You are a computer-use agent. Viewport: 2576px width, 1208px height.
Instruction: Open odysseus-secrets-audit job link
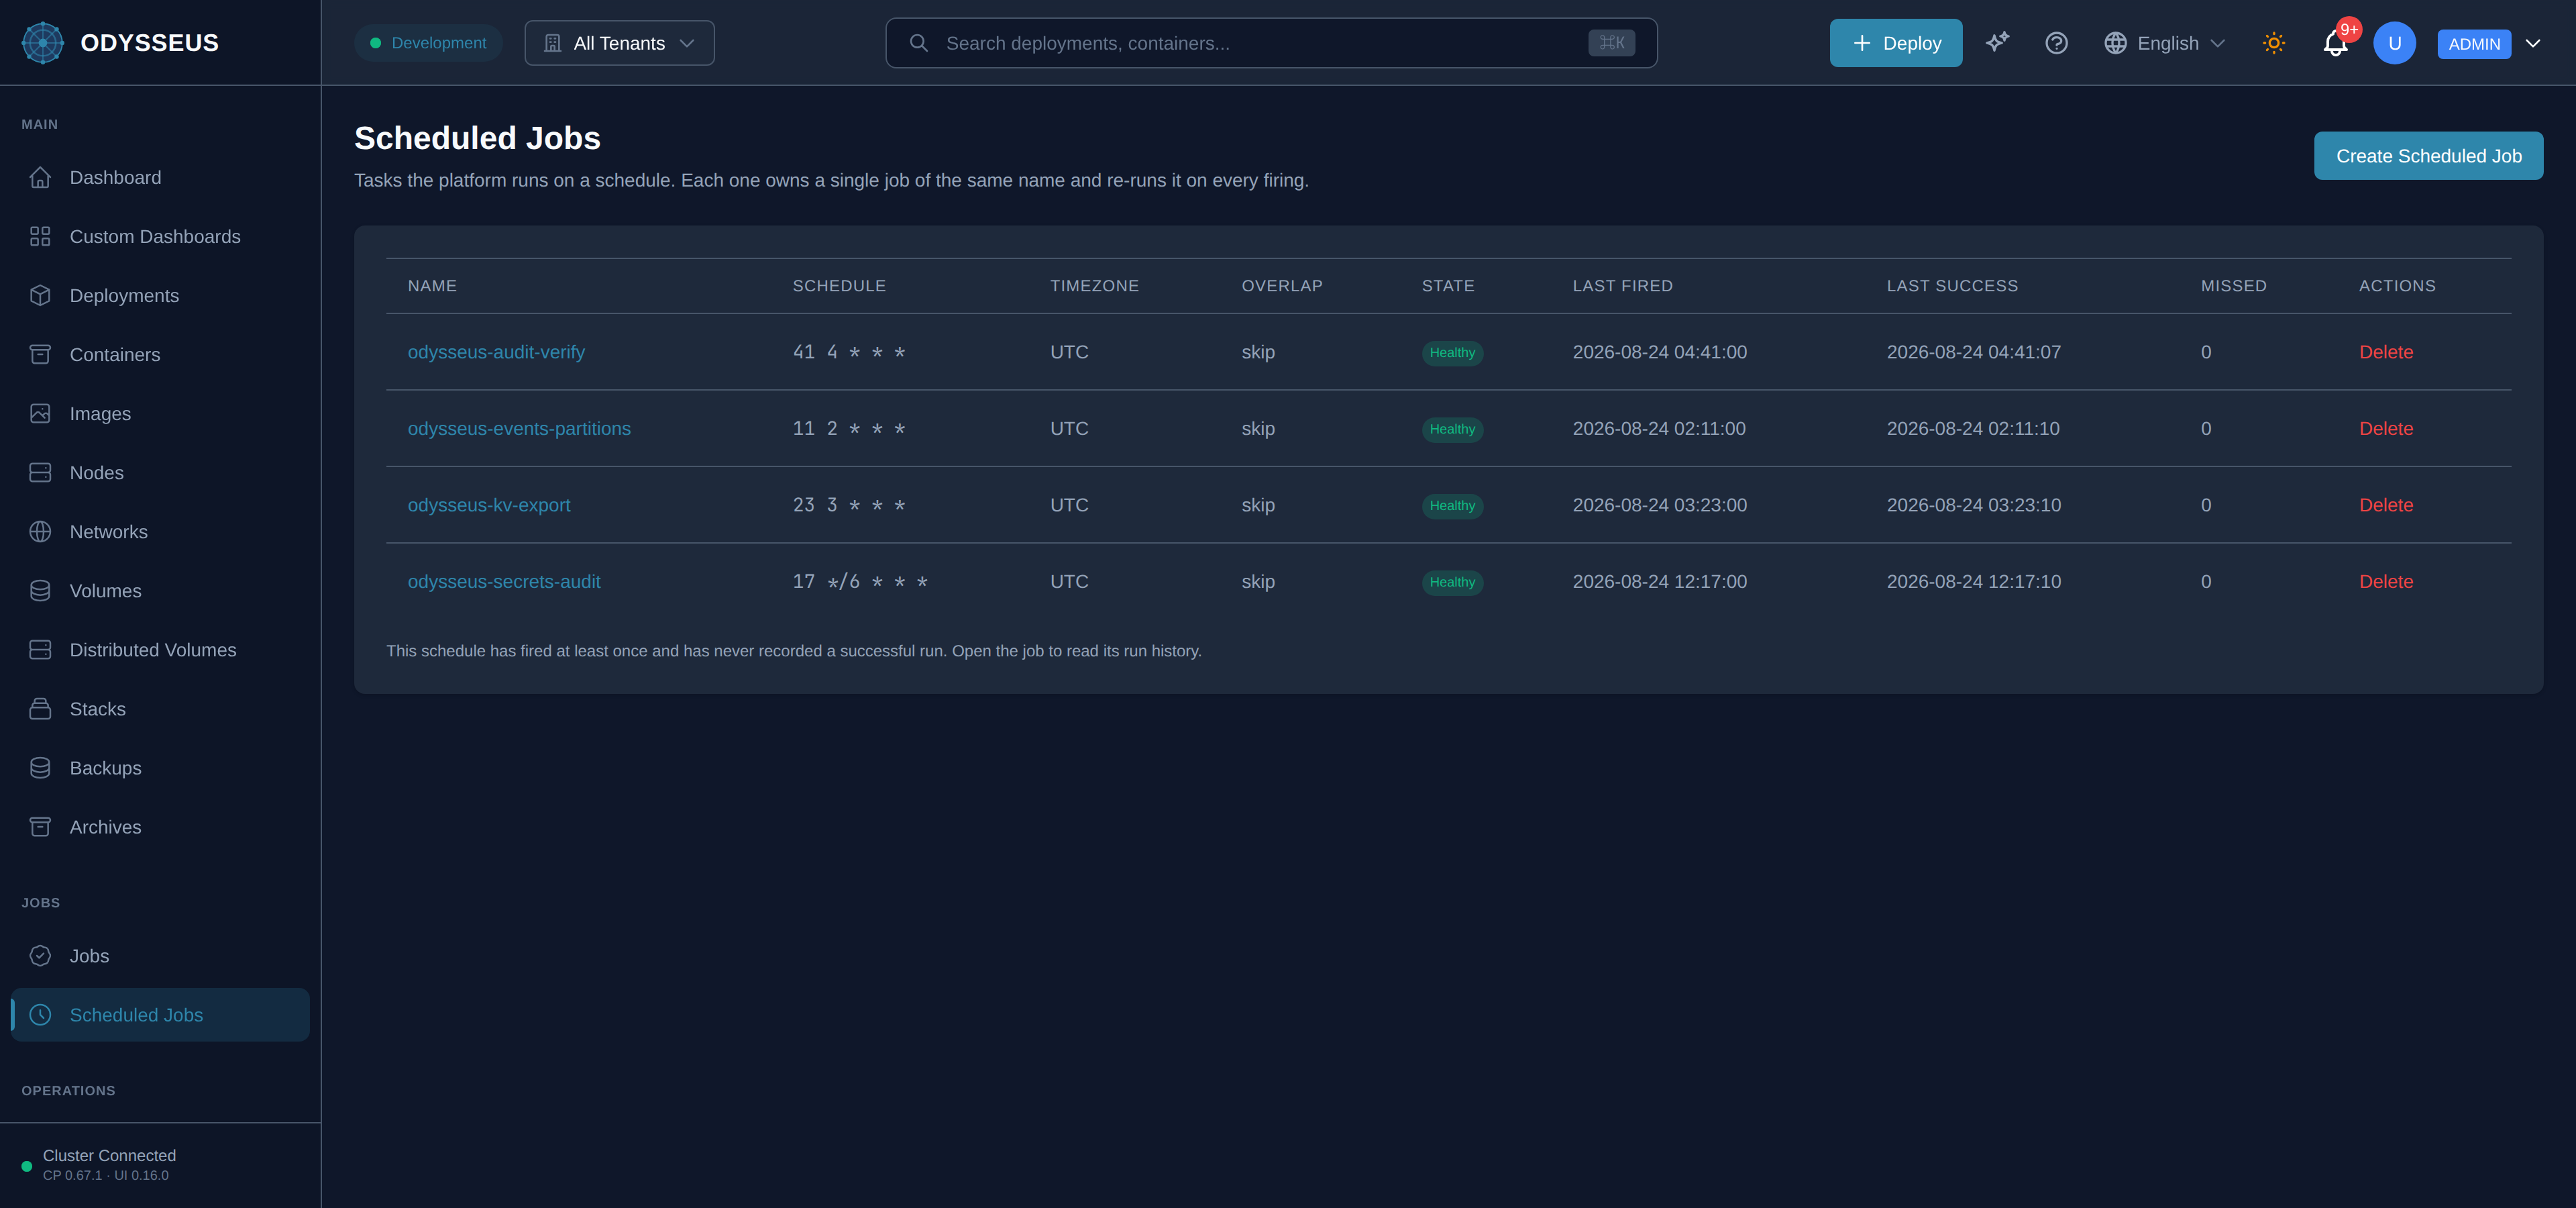pos(504,581)
